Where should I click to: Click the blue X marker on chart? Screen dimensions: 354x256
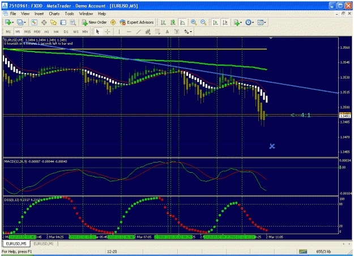(272, 146)
